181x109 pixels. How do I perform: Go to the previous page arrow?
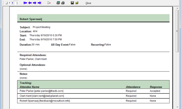30,3
